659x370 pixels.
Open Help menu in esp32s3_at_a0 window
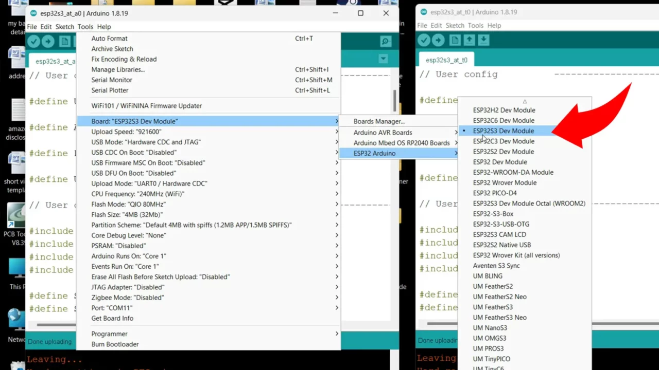click(x=104, y=27)
